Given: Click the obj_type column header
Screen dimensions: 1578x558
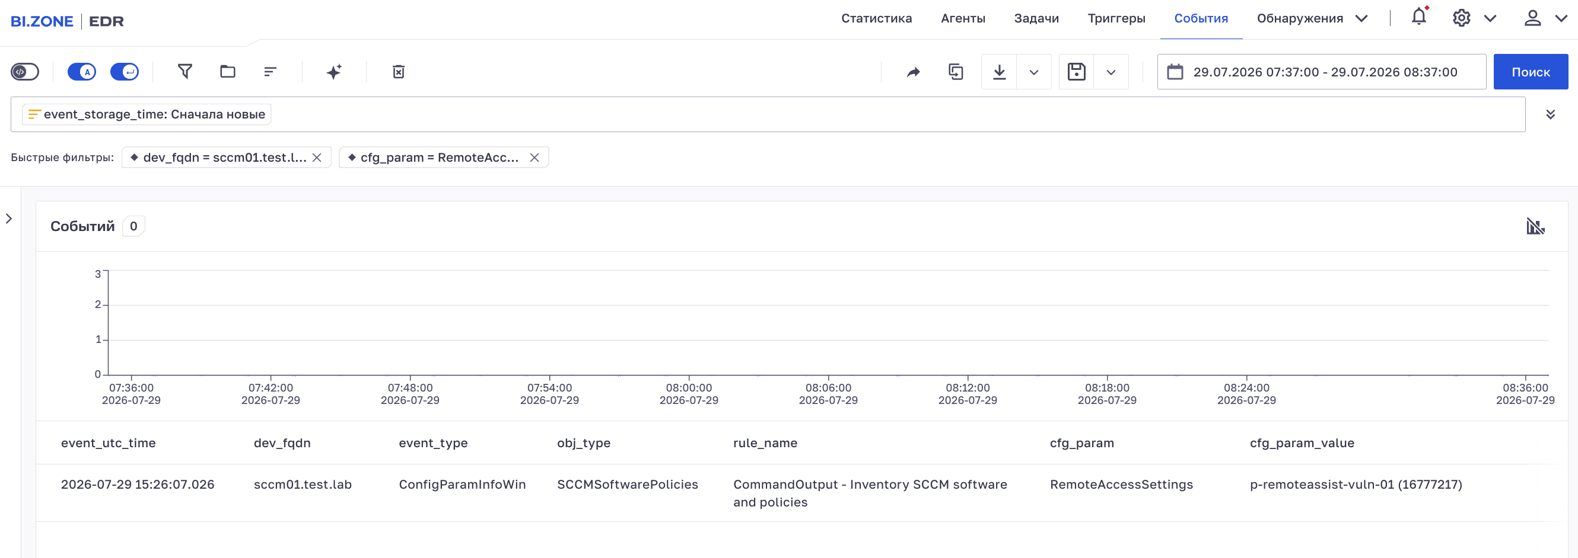Looking at the screenshot, I should pos(584,443).
